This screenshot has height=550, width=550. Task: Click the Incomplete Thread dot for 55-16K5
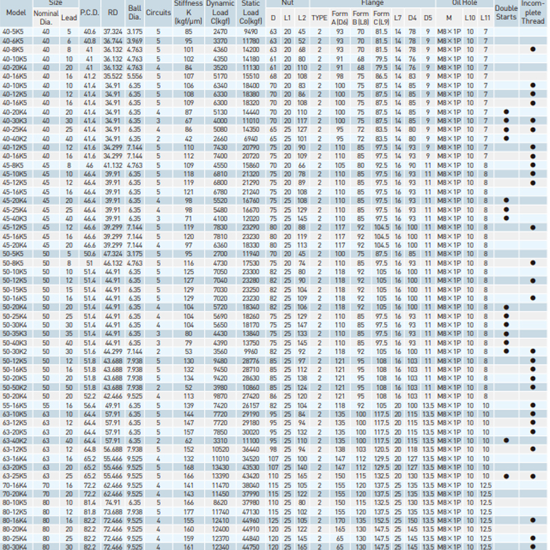(533, 405)
